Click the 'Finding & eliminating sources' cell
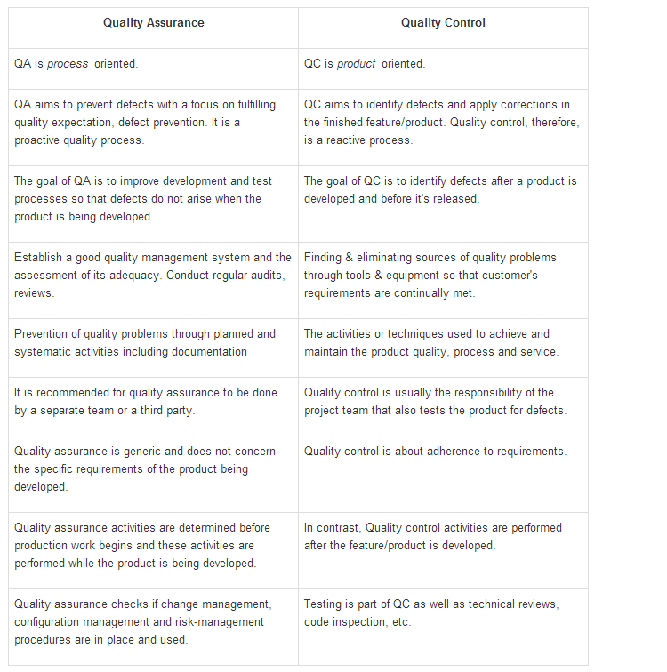Screen dimensions: 667x672 pos(443,276)
